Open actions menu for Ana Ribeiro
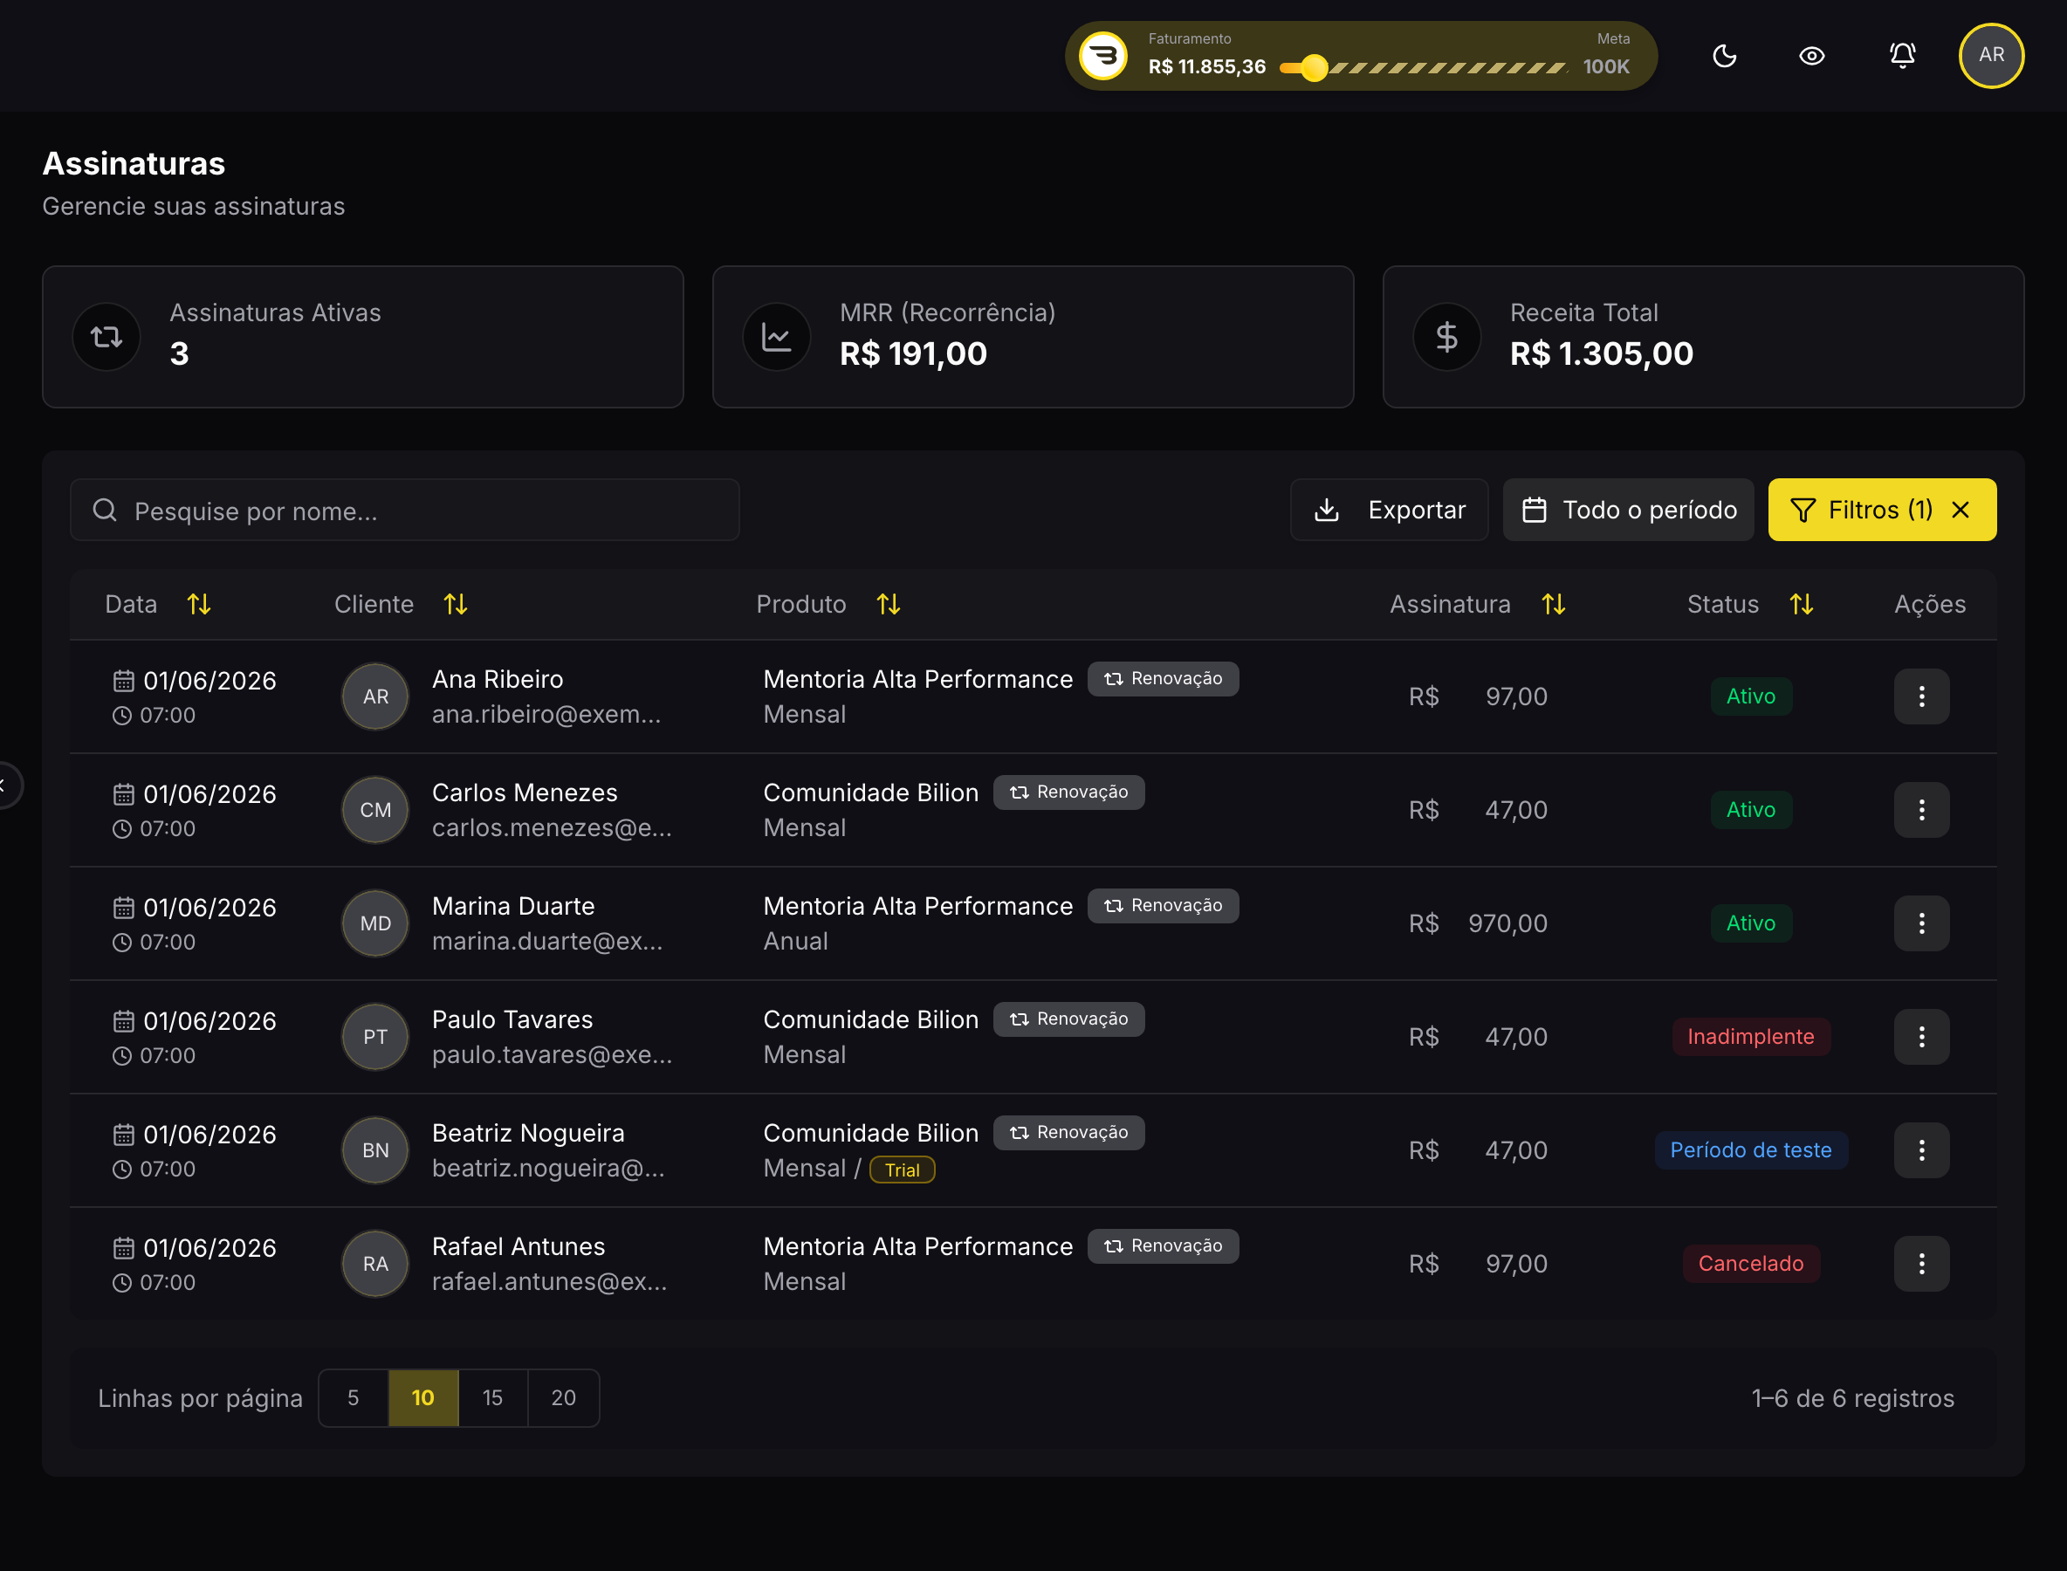 1921,696
